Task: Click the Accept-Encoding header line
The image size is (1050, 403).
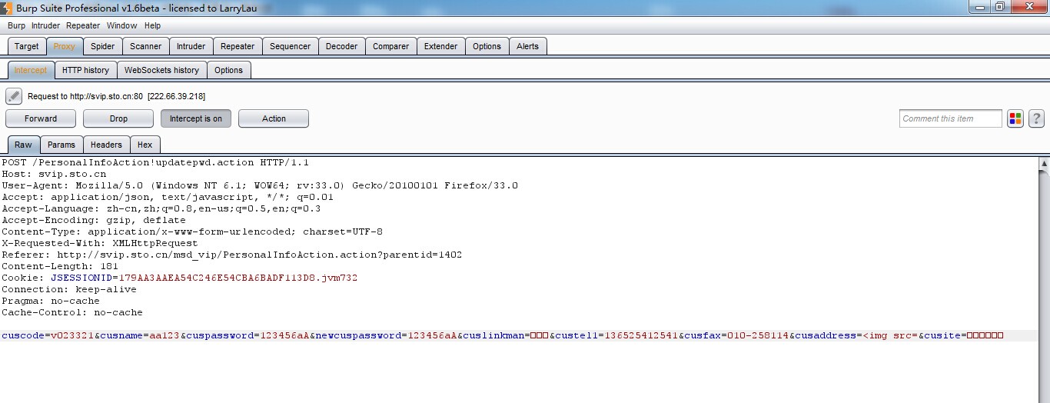Action: (x=94, y=220)
